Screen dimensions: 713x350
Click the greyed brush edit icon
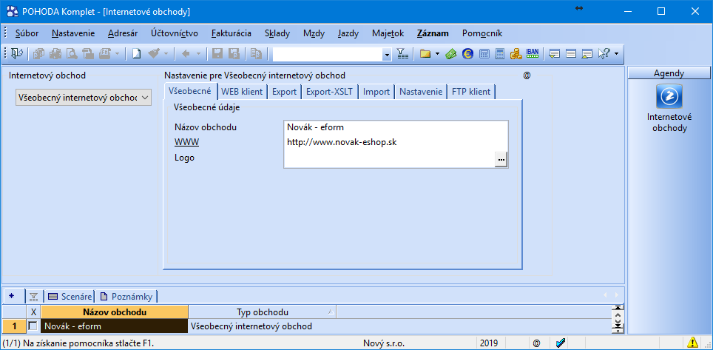click(x=154, y=54)
